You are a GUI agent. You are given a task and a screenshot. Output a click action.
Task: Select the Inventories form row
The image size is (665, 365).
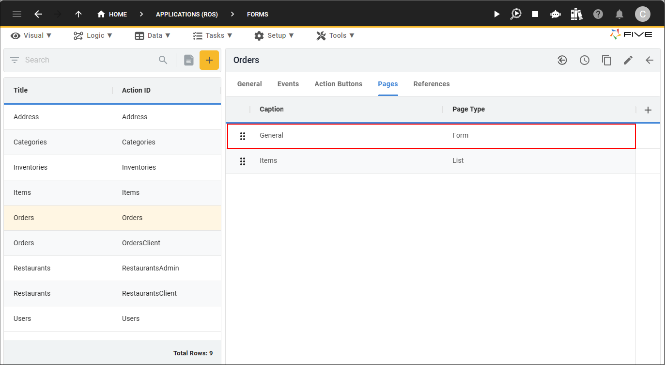pos(112,167)
